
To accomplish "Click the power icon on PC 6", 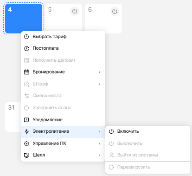I will 115,11.
